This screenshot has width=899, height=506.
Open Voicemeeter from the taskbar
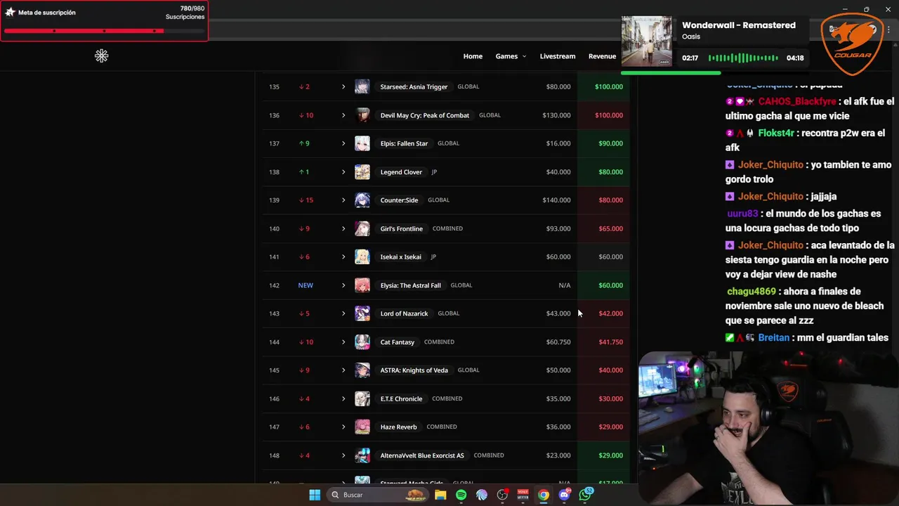click(523, 495)
